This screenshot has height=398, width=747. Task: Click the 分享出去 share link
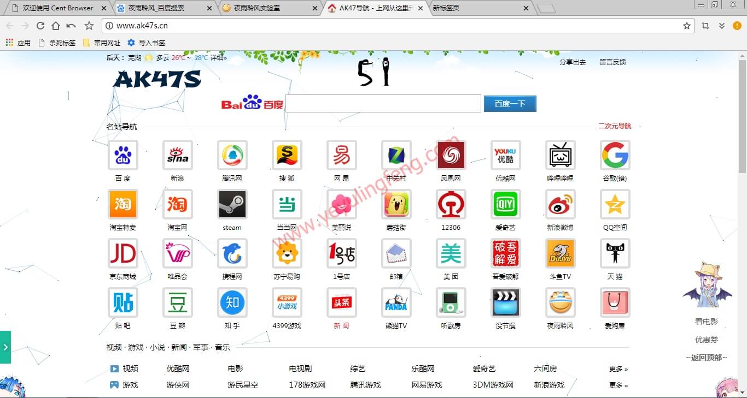[573, 62]
